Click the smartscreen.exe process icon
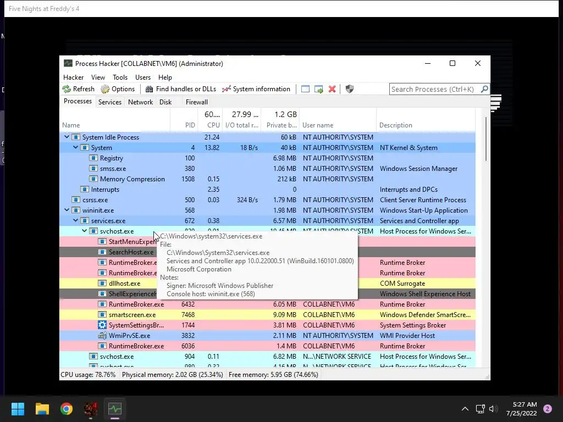 (102, 315)
